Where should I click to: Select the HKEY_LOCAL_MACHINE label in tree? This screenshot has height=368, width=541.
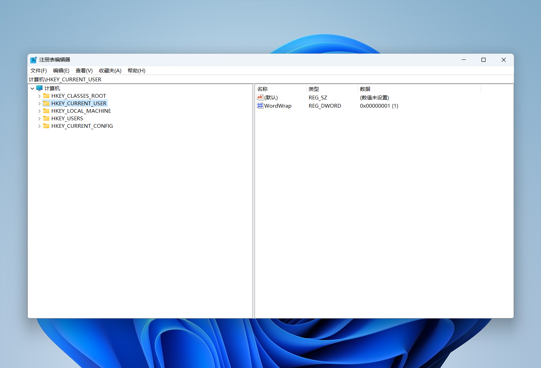click(81, 111)
